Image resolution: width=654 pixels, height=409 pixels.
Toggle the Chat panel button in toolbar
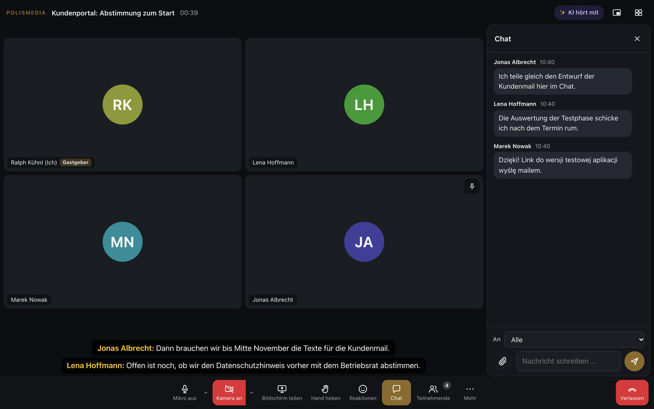[x=396, y=393]
